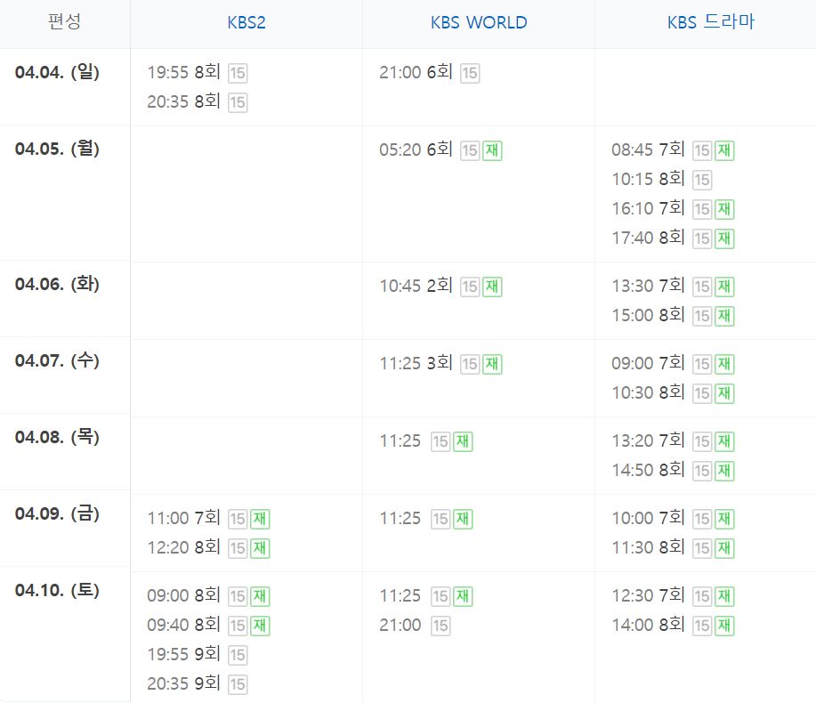The image size is (816, 703).
Task: Click green 재 badge beside 16:10 7회
Action: (x=723, y=209)
